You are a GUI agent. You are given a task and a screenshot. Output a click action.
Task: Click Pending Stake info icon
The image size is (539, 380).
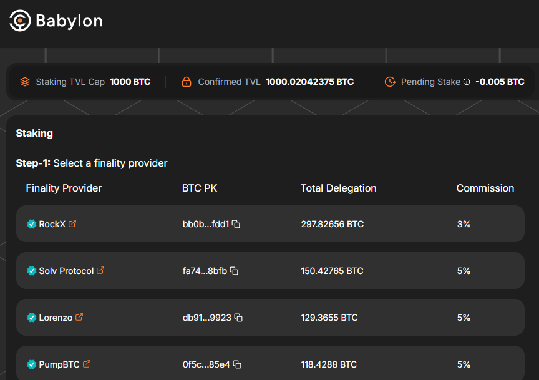tap(467, 82)
